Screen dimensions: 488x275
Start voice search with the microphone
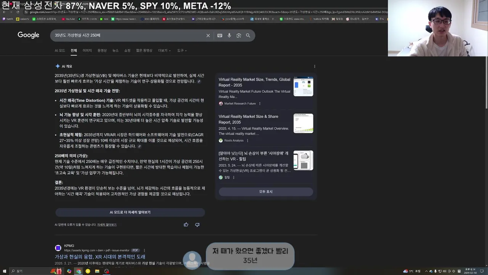[229, 36]
